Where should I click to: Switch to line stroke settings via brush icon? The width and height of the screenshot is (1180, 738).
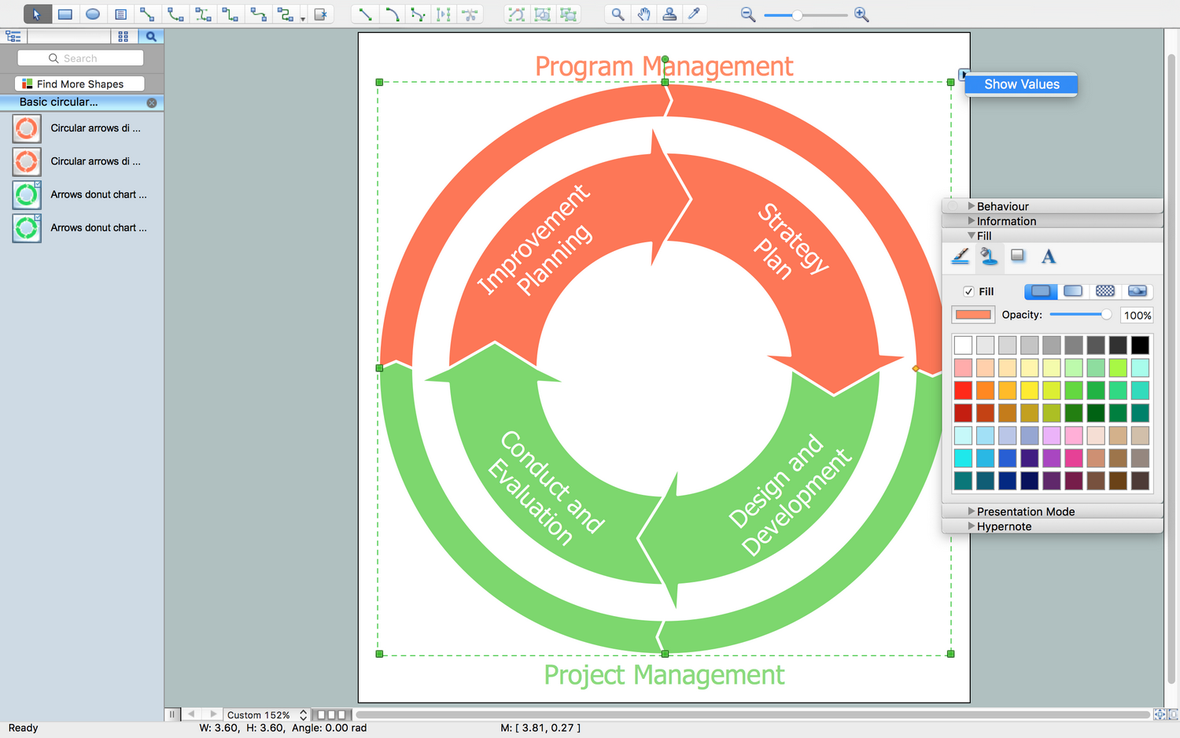point(961,256)
